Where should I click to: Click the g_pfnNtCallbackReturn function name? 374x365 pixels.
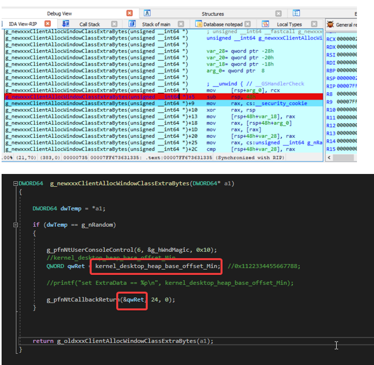[x=83, y=299]
